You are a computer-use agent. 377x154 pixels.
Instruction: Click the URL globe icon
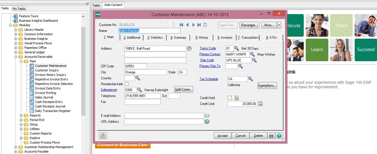pyautogui.click(x=207, y=122)
